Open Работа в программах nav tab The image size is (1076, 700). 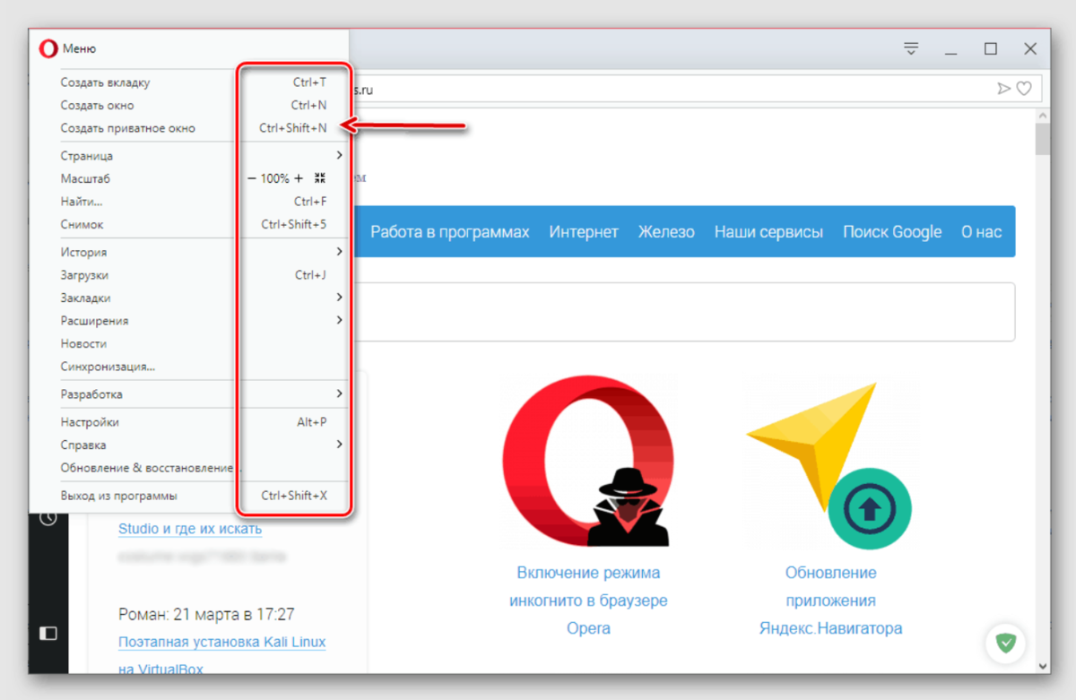[x=450, y=232]
